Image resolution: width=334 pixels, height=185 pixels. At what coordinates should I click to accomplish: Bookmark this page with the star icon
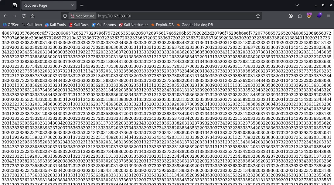pyautogui.click(x=258, y=16)
